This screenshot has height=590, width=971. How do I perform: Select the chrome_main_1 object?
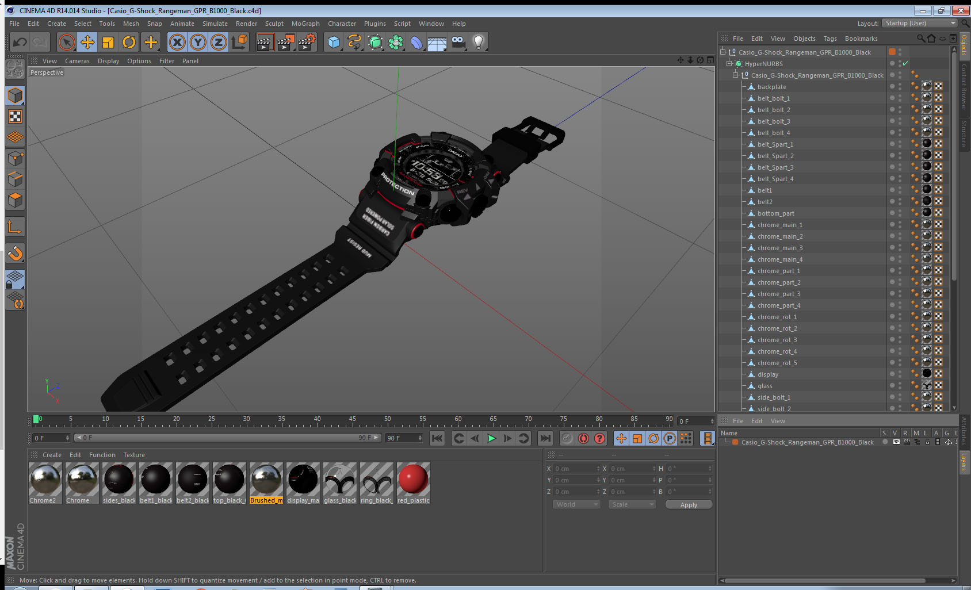coord(779,225)
